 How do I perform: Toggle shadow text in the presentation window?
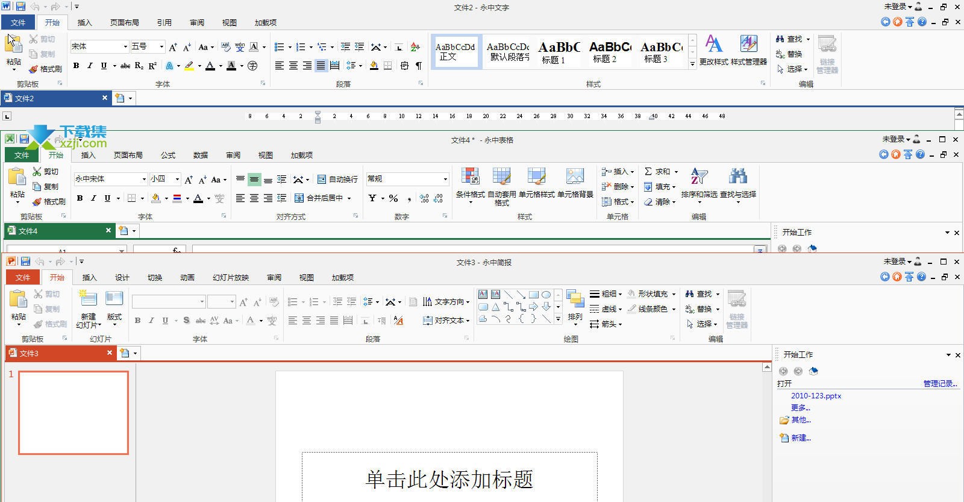186,321
